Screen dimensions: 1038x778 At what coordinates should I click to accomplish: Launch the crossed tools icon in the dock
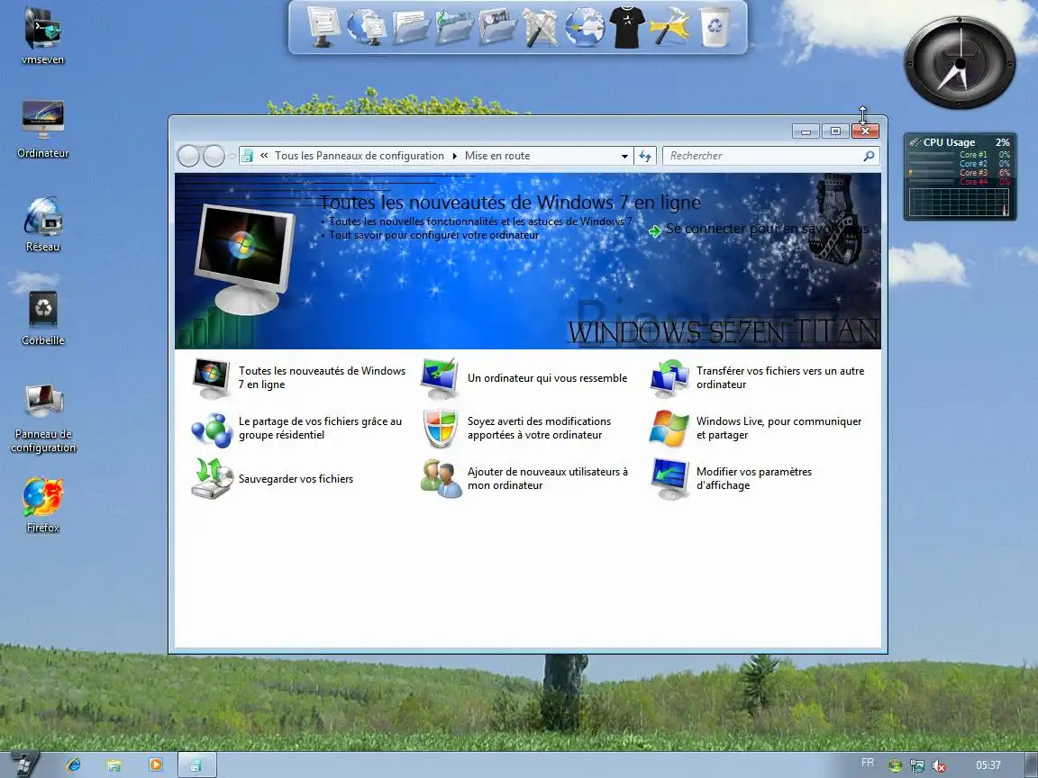click(x=541, y=27)
